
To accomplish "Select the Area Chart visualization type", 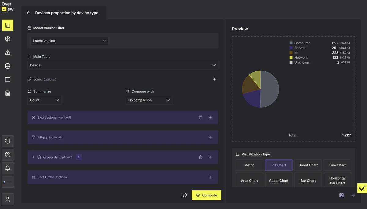I will pyautogui.click(x=250, y=181).
